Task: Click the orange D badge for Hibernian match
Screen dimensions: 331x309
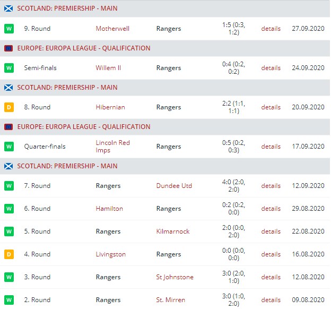Action: tap(8, 107)
